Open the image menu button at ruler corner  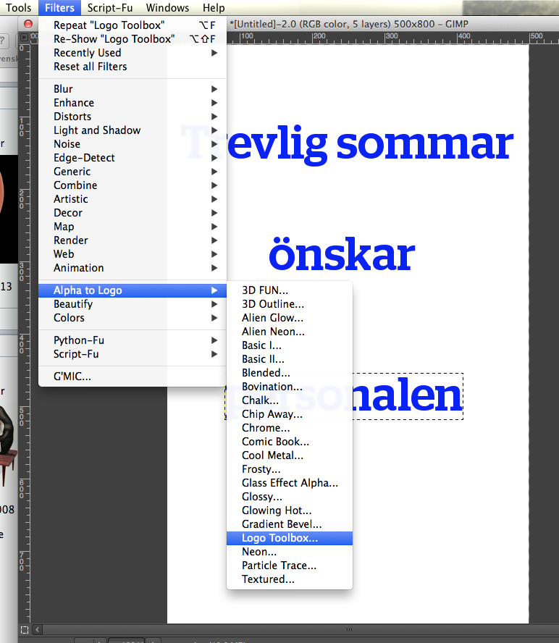[x=24, y=38]
